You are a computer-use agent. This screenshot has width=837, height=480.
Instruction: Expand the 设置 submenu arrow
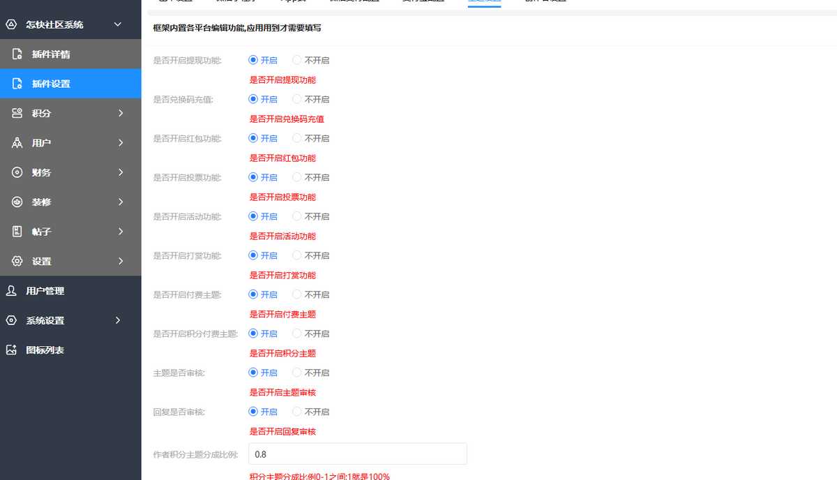(121, 261)
